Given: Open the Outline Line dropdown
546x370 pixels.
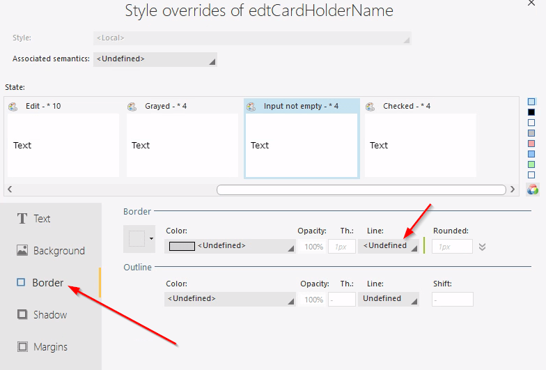Looking at the screenshot, I should [x=389, y=299].
